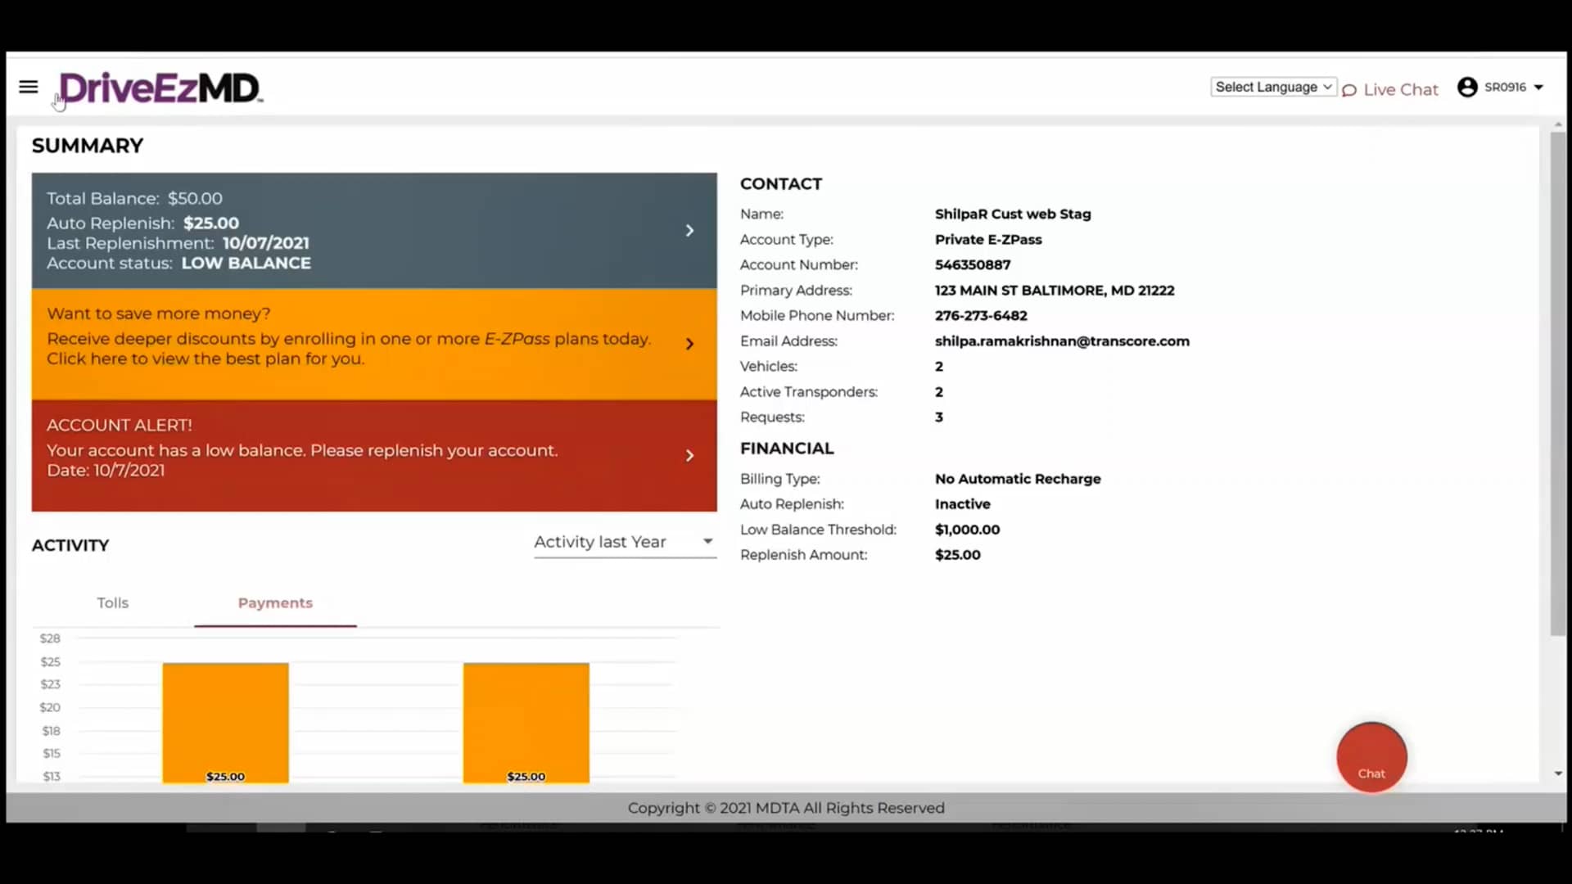Screen dimensions: 1572x884
Task: Click the SR0916 username label
Action: 1505,87
